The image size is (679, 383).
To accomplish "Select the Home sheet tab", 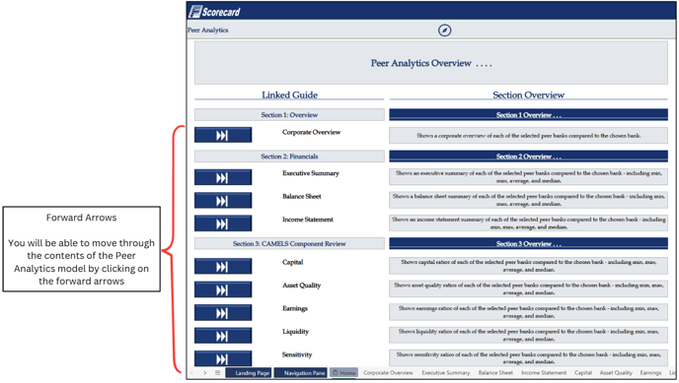I will (x=343, y=372).
